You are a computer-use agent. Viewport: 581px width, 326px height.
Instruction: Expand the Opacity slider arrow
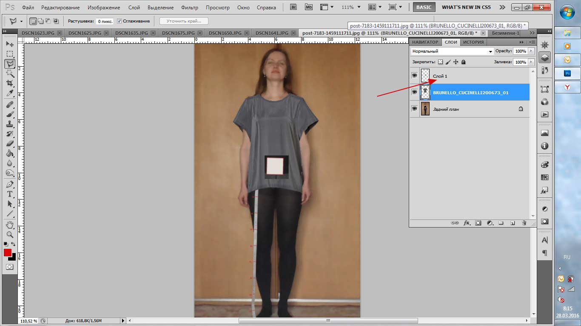[x=531, y=51]
